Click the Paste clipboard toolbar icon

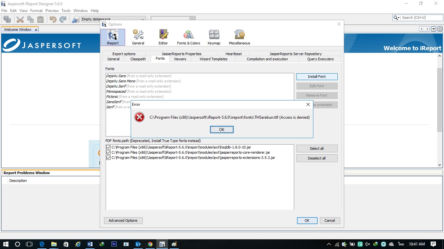click(40, 19)
